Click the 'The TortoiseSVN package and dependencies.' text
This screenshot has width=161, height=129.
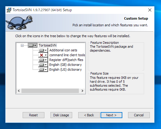tap(111, 48)
